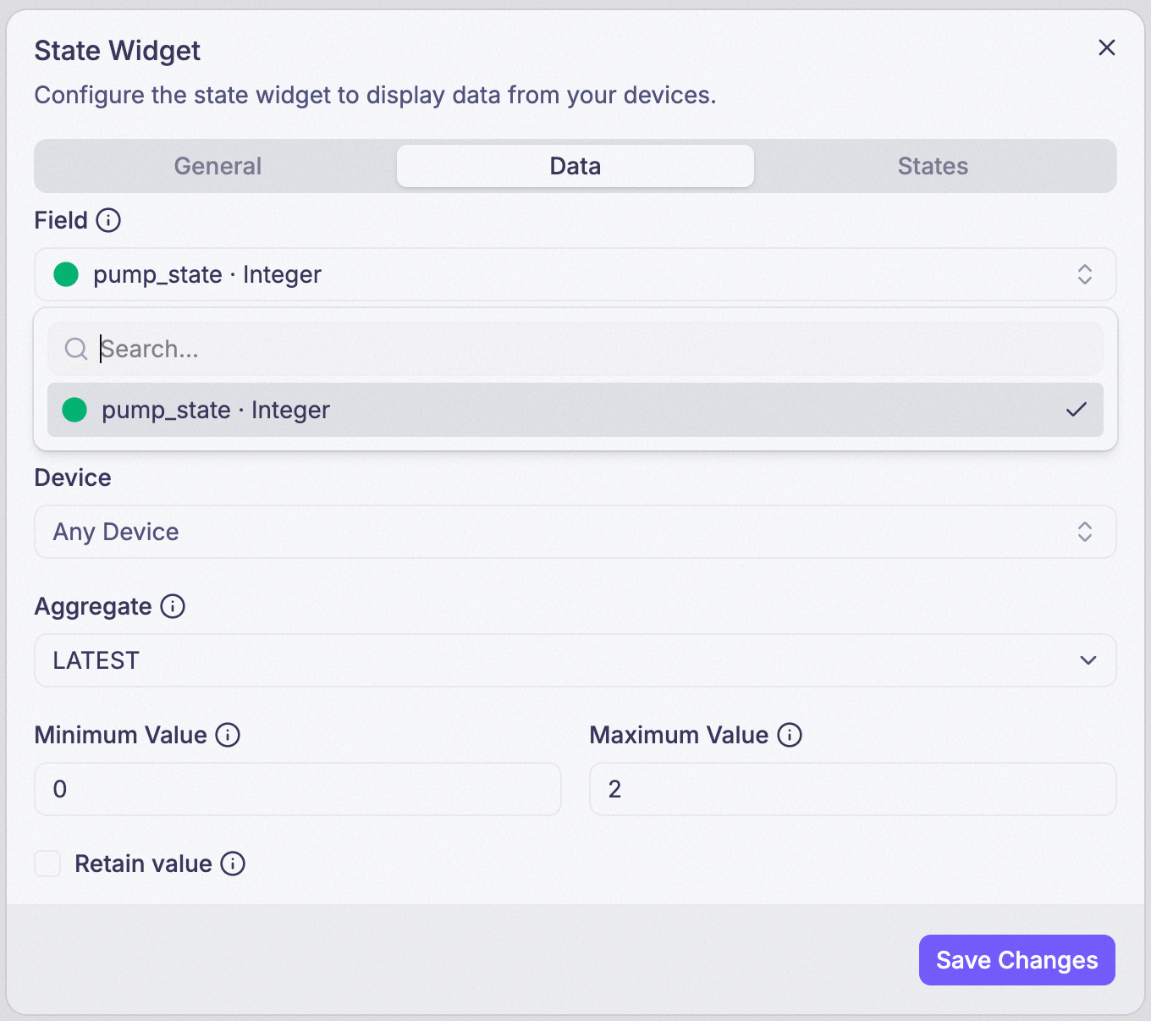
Task: Switch to the General tab
Action: 218,166
